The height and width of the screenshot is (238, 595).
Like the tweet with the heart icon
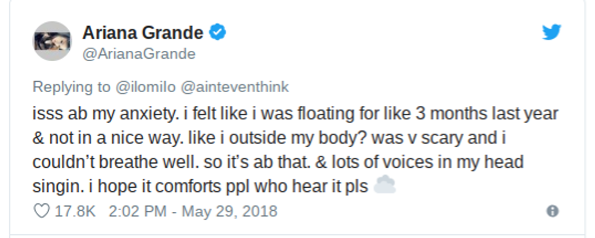(41, 211)
